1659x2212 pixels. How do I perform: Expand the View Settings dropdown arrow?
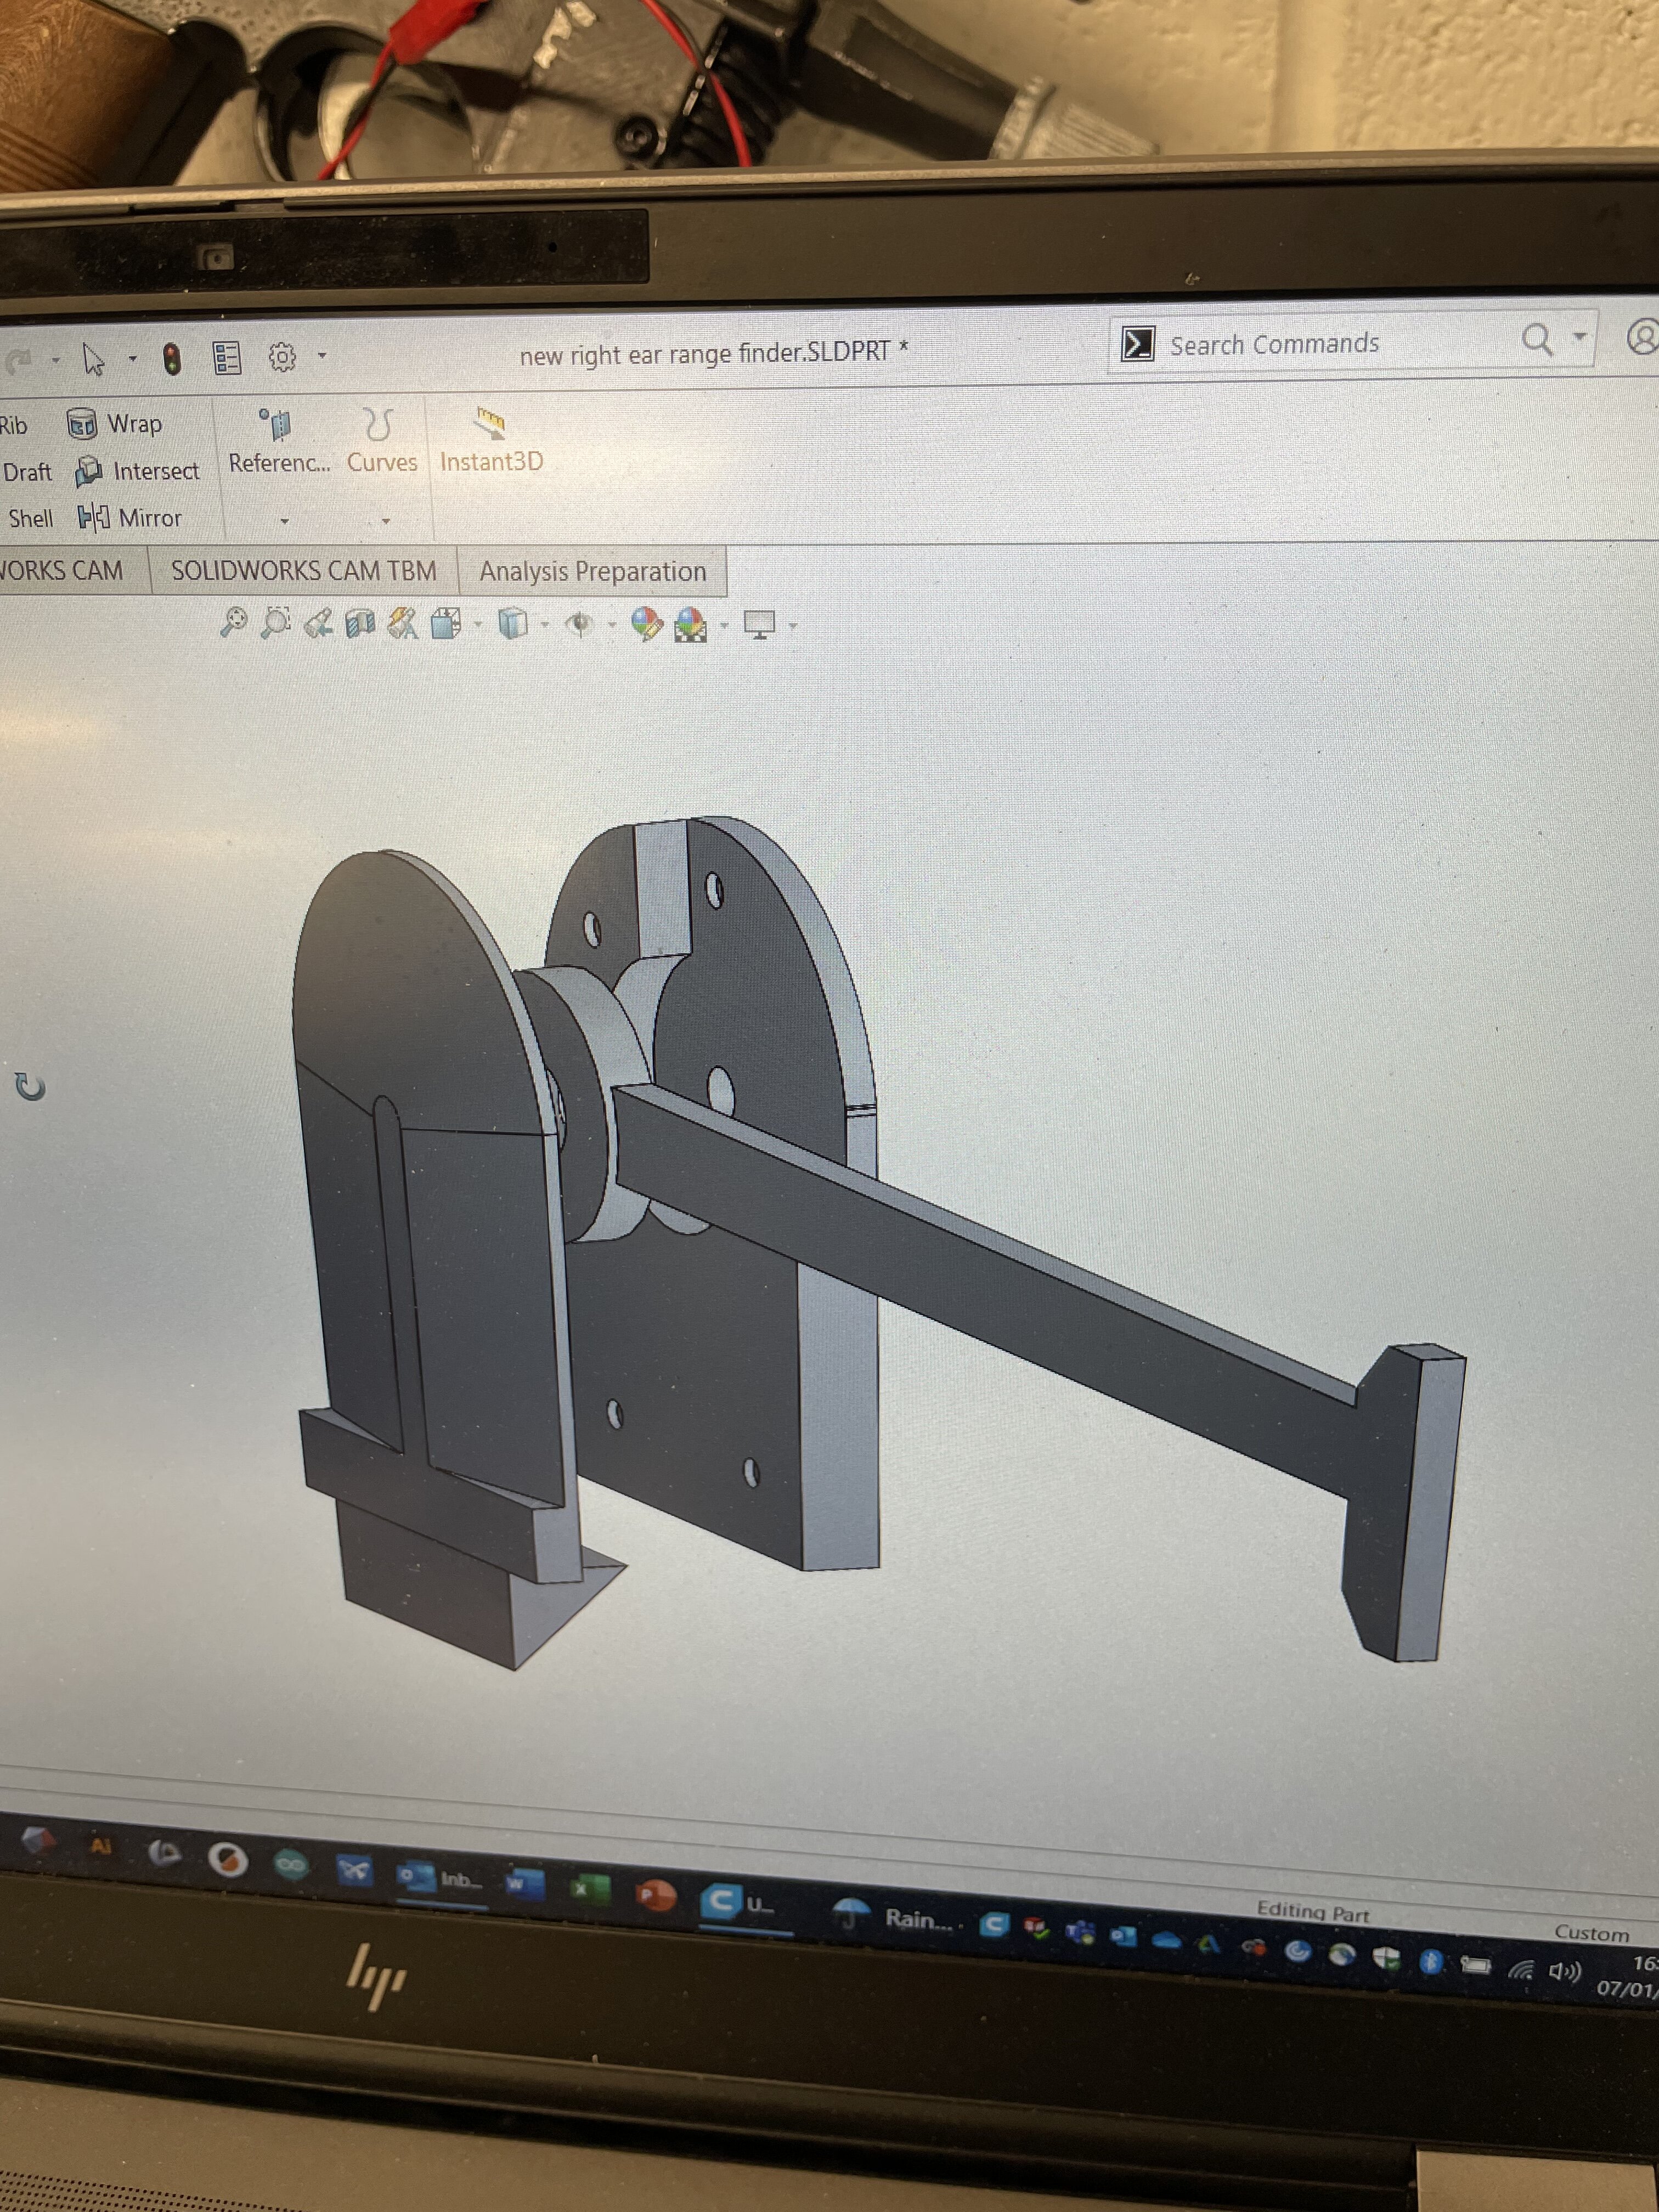point(794,627)
